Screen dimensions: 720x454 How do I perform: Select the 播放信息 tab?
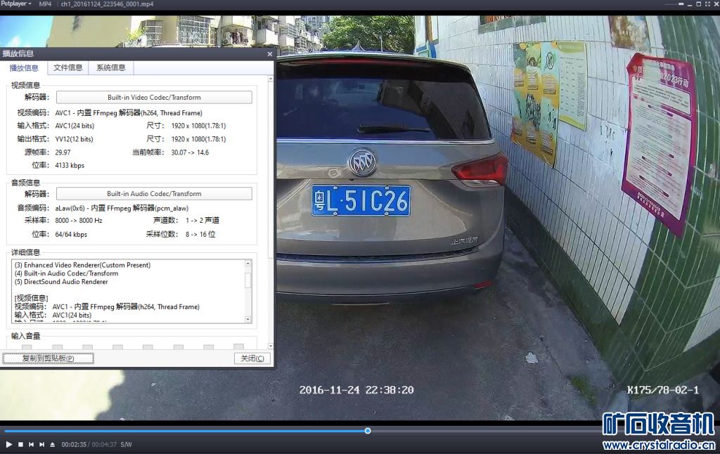[x=24, y=68]
